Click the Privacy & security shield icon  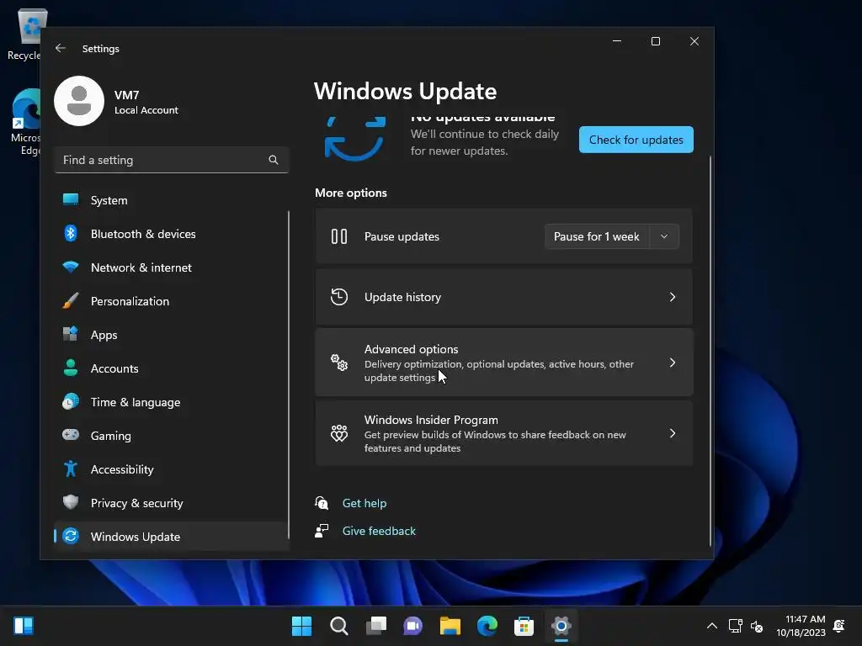(x=71, y=502)
